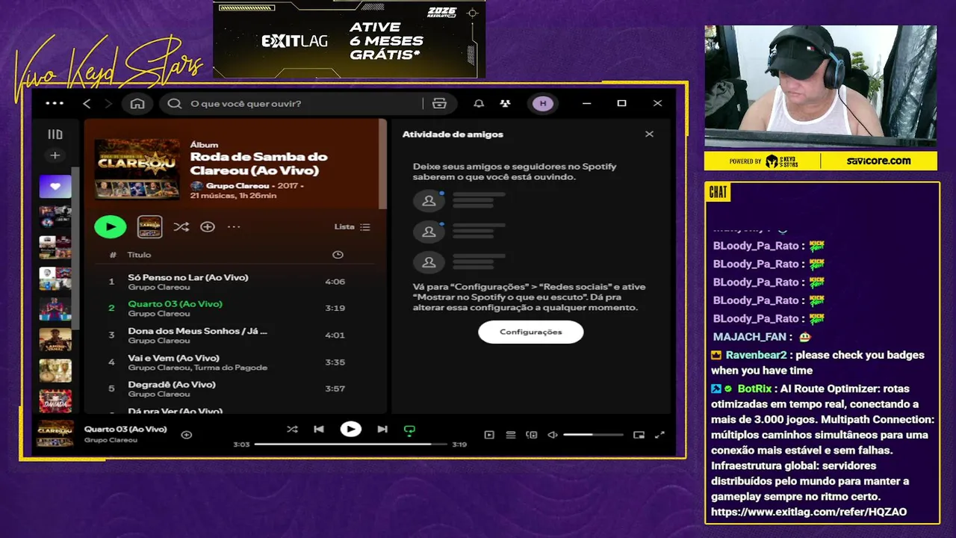Open 'Turma do Pagode' artist link

(231, 368)
